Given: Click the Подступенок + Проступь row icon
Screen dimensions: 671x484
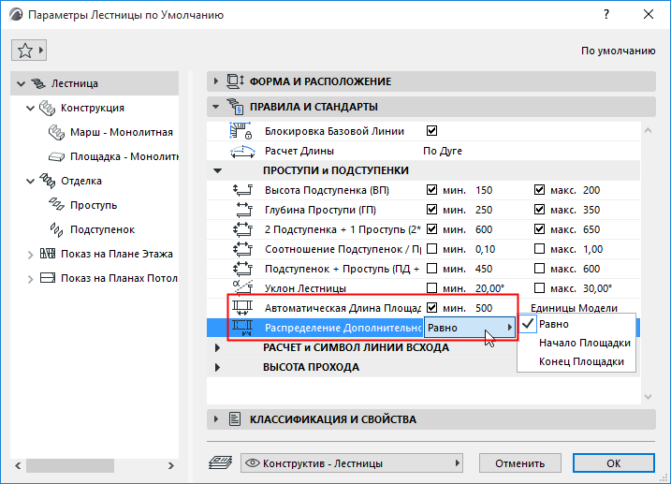Looking at the screenshot, I should coord(242,269).
